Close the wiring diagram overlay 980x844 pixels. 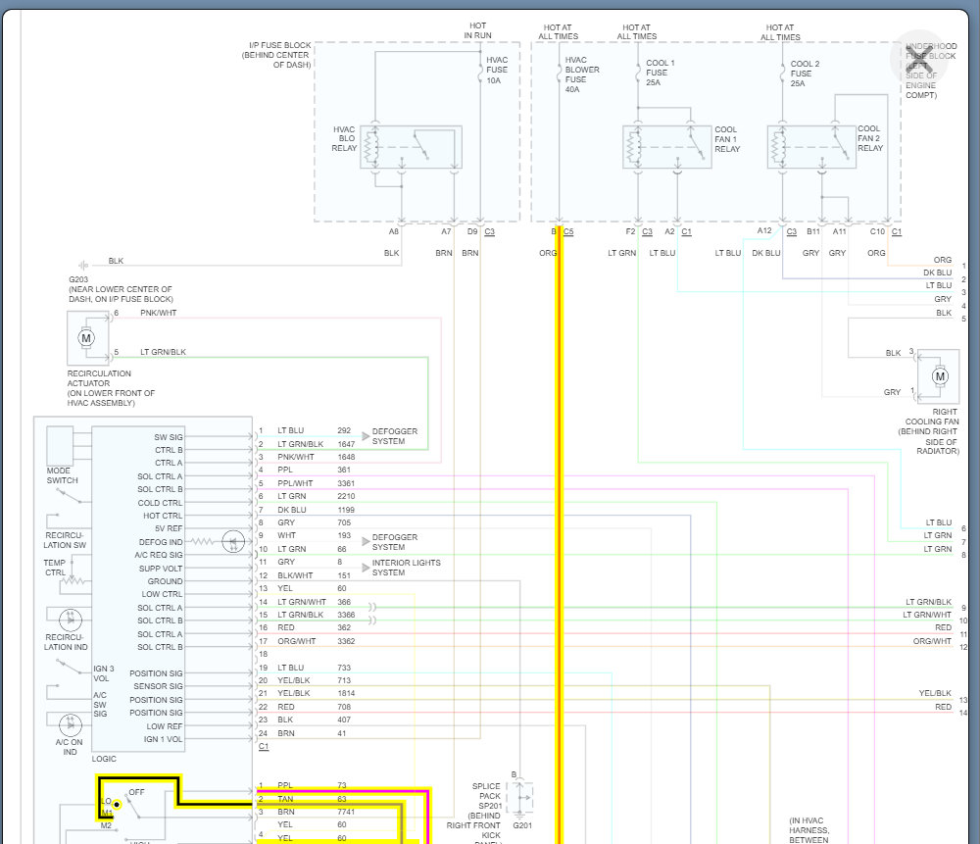point(919,59)
